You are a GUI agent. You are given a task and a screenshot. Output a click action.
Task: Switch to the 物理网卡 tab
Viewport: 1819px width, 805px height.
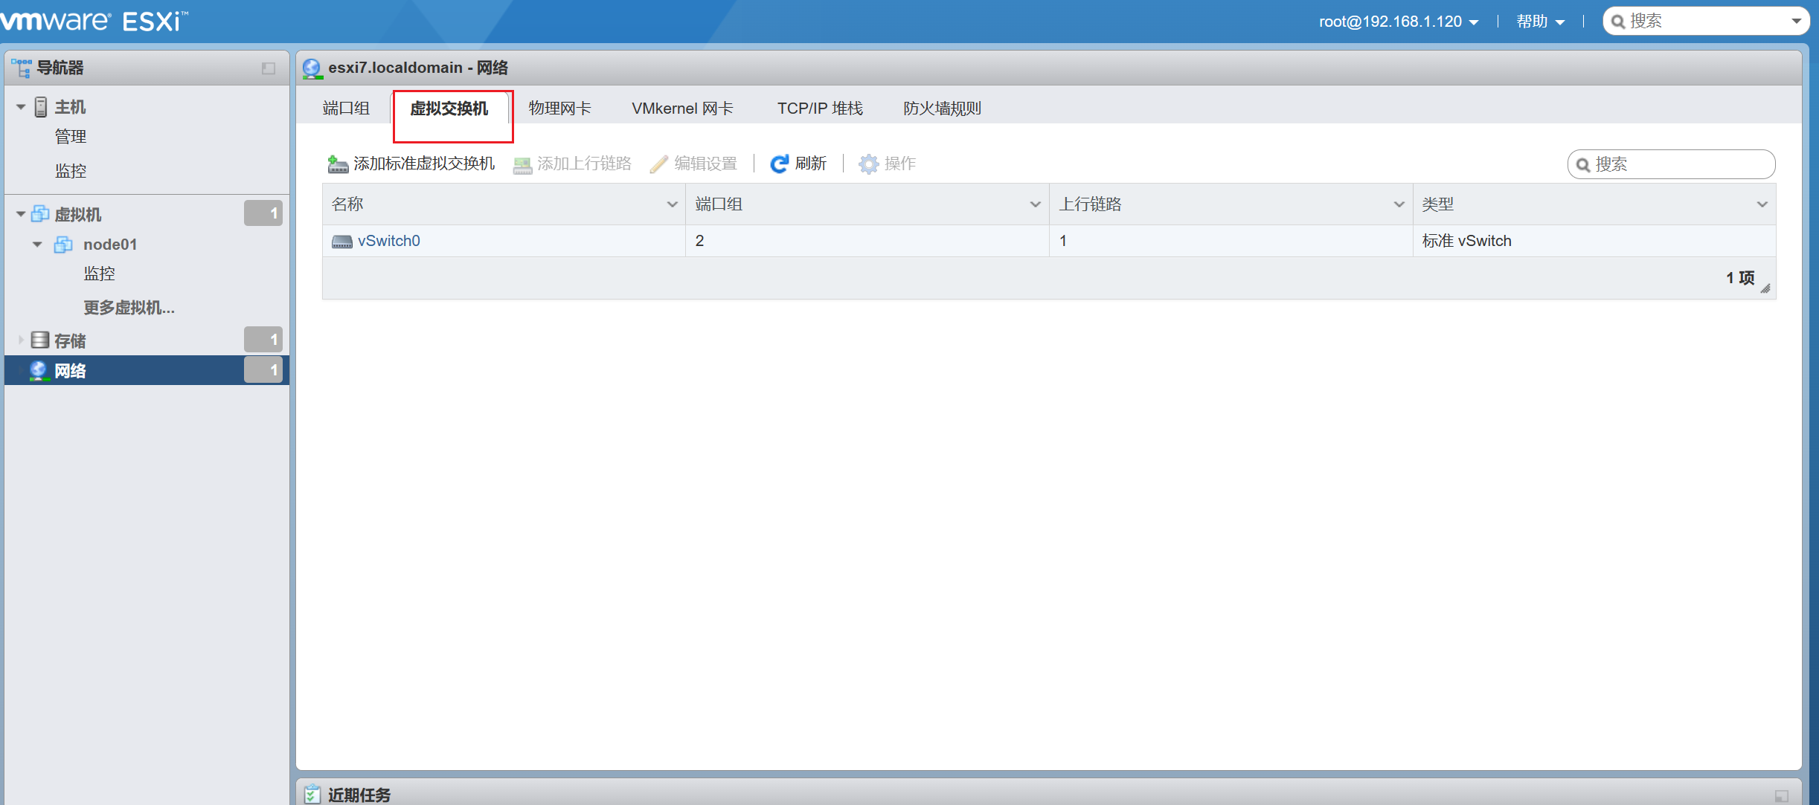[559, 109]
